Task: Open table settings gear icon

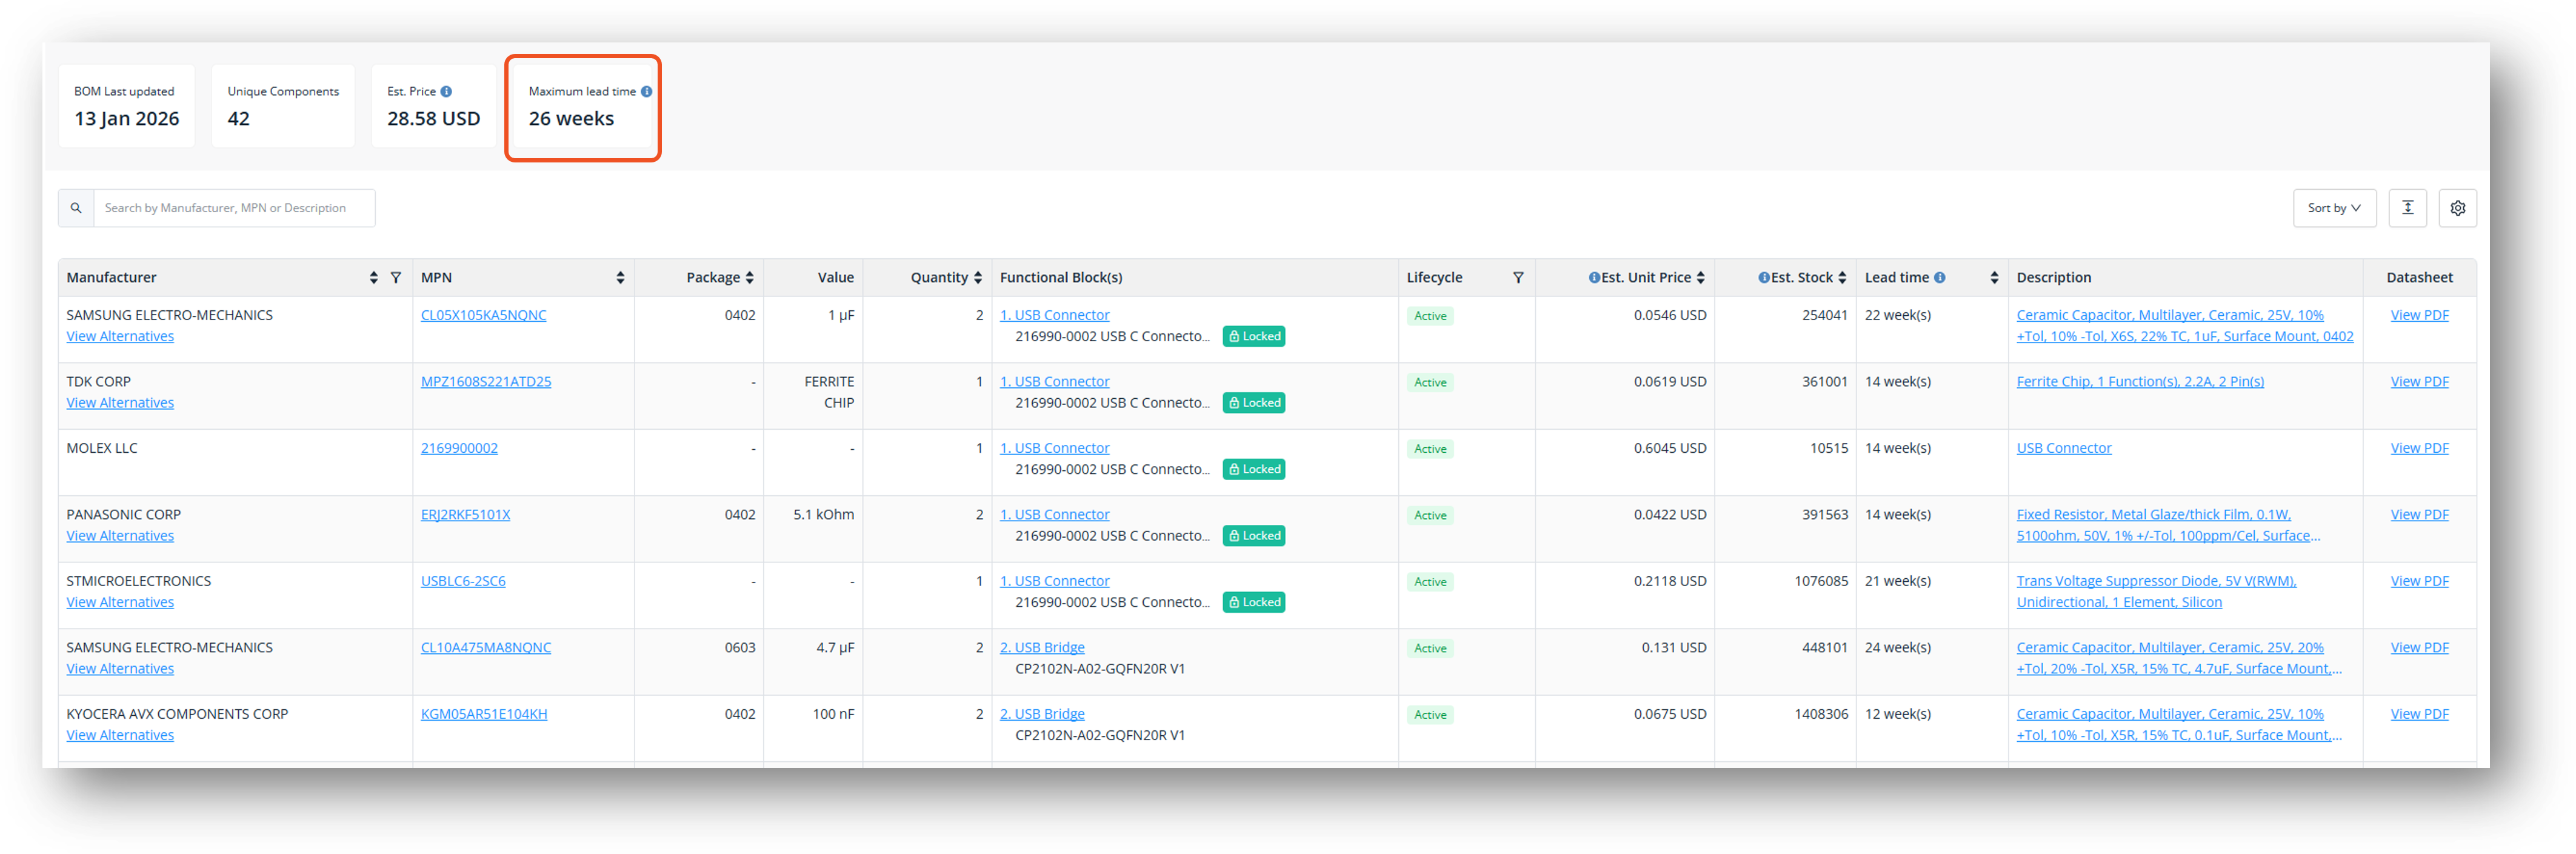Action: click(2457, 208)
